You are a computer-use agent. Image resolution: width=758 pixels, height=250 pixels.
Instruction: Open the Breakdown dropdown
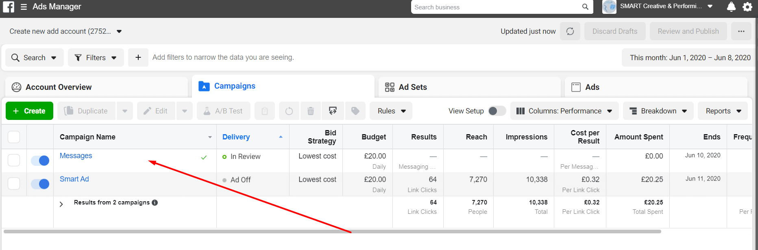pyautogui.click(x=658, y=111)
